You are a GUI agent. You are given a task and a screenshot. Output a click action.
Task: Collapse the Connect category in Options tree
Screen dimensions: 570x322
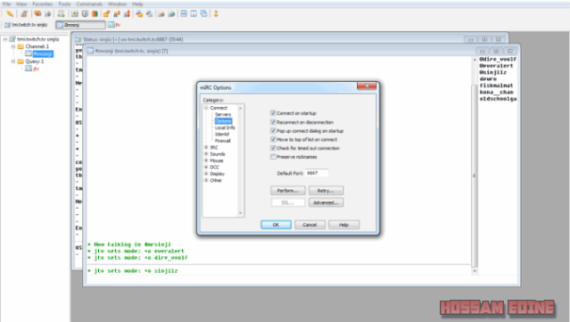point(206,108)
